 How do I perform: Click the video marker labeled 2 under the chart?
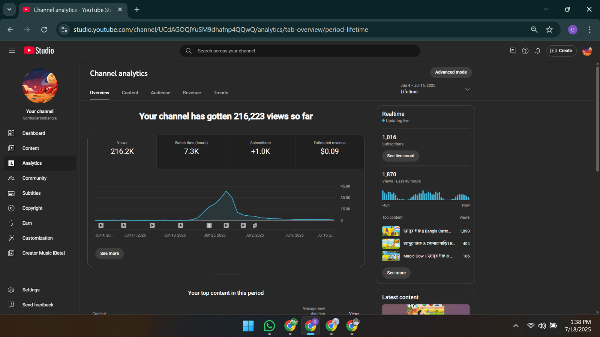coord(209,225)
